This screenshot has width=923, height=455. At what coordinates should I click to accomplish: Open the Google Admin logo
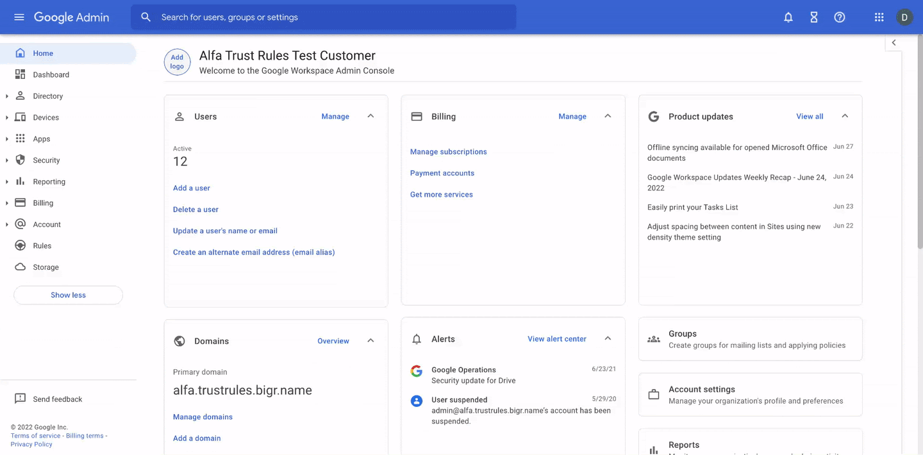pyautogui.click(x=71, y=17)
